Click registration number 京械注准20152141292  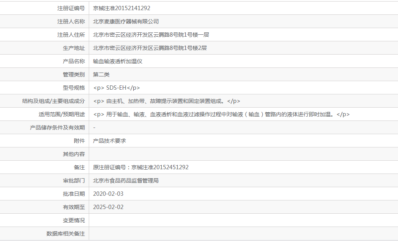pos(122,8)
